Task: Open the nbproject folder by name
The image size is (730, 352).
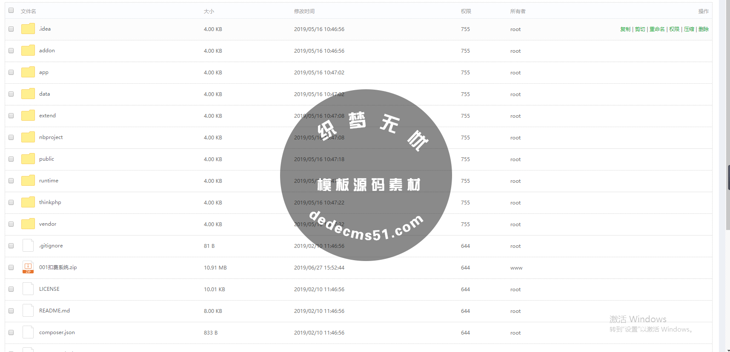Action: [51, 137]
